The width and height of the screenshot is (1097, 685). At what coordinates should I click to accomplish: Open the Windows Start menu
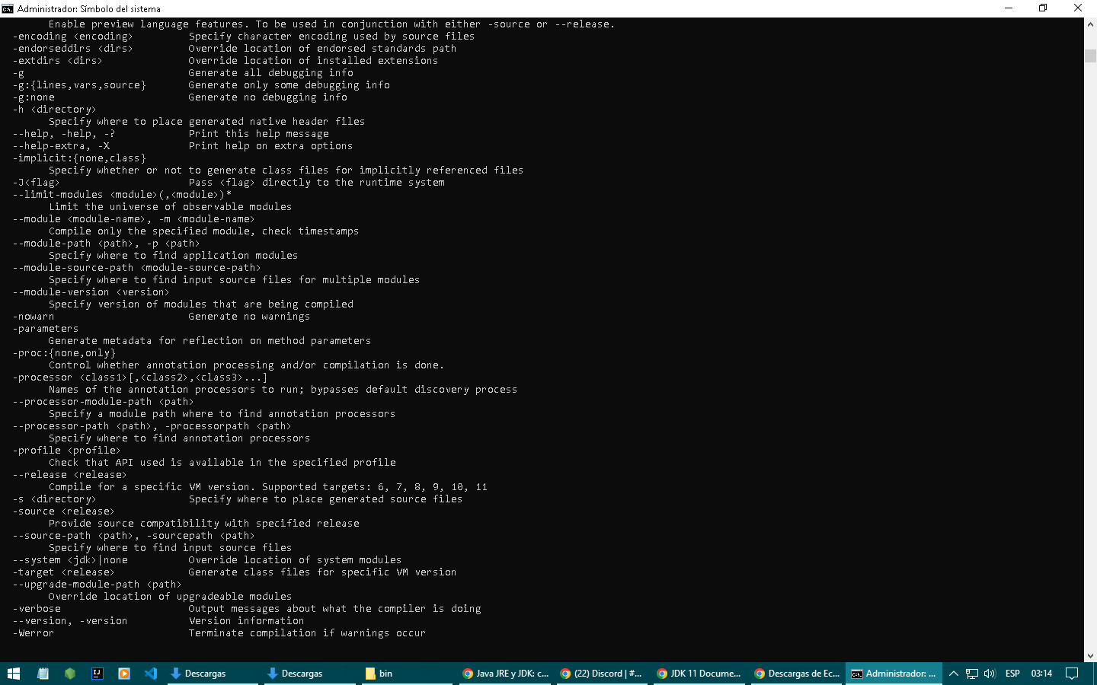pyautogui.click(x=14, y=674)
